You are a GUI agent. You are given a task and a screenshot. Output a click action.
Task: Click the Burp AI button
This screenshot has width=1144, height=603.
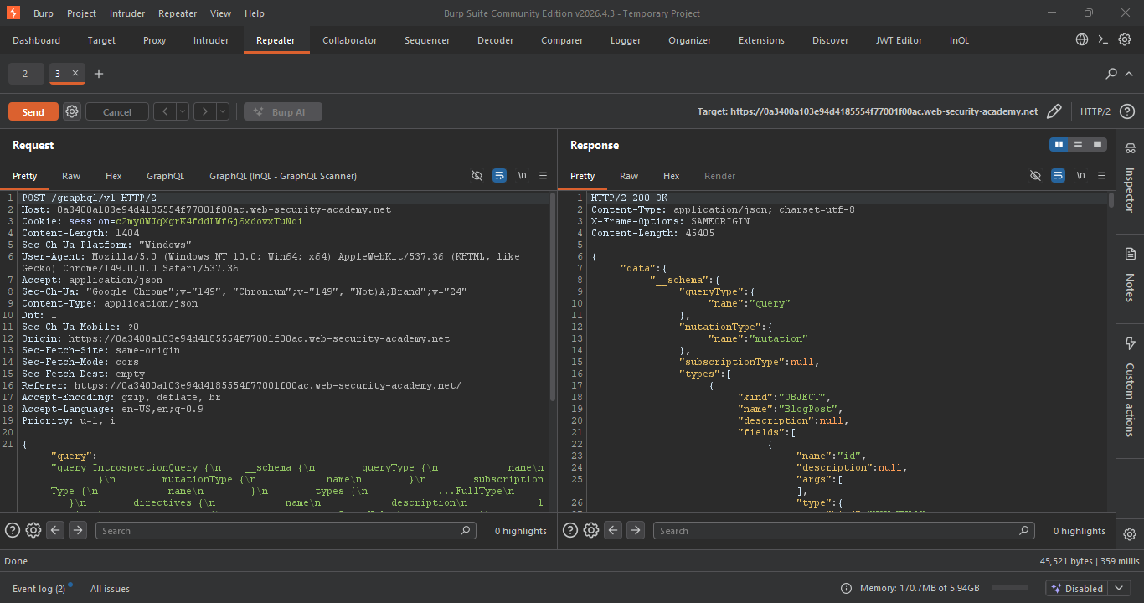tap(283, 111)
